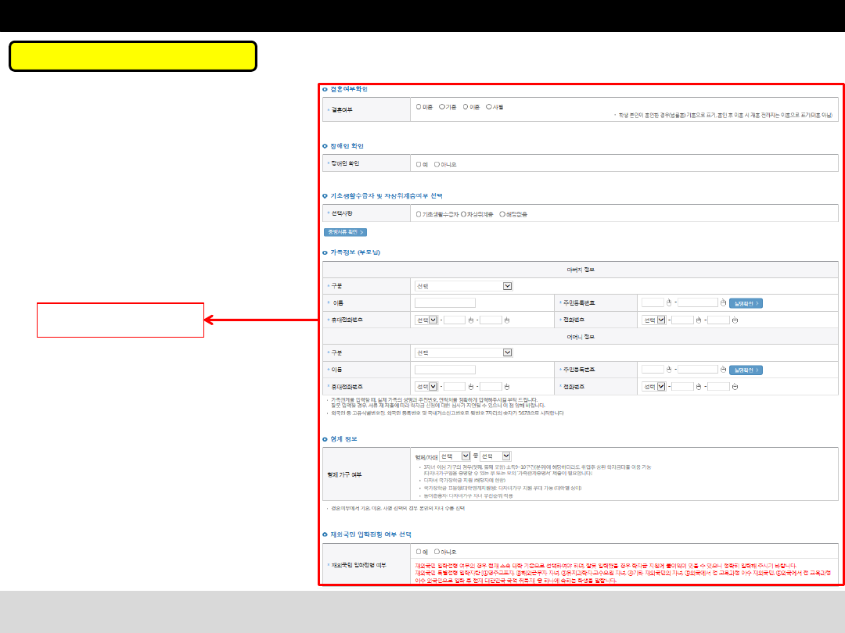Click mouse-input icon at end of father's 전화번호
Viewport: 845px width, 633px height.
click(x=735, y=320)
